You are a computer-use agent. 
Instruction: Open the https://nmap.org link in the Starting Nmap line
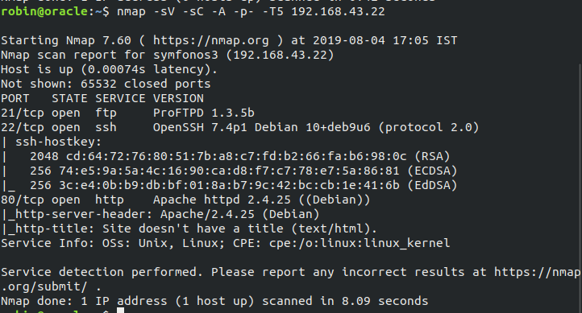(x=211, y=40)
